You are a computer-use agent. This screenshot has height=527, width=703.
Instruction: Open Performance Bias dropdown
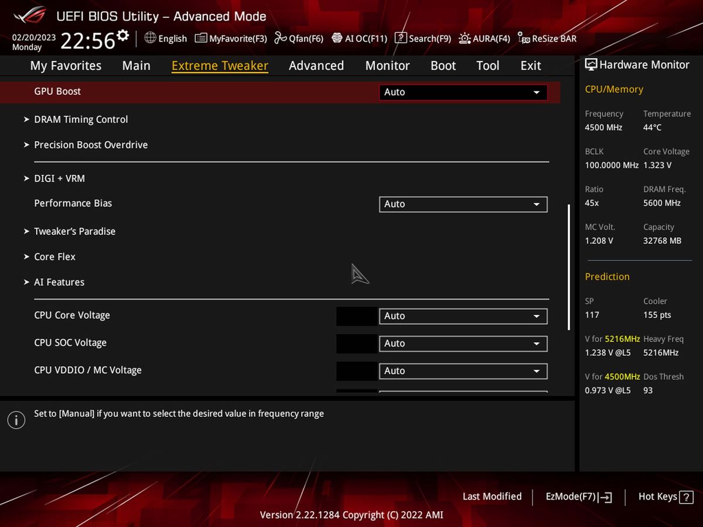463,204
